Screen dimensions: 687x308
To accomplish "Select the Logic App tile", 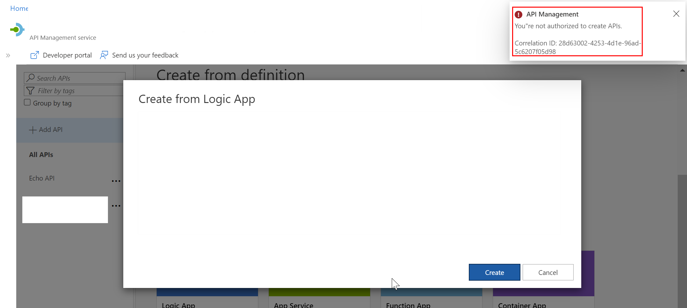I will (207, 298).
